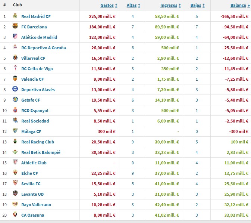This screenshot has width=251, height=223.
Task: Click CA Osasuna's 33,02 mill. € balance
Action: point(236,215)
